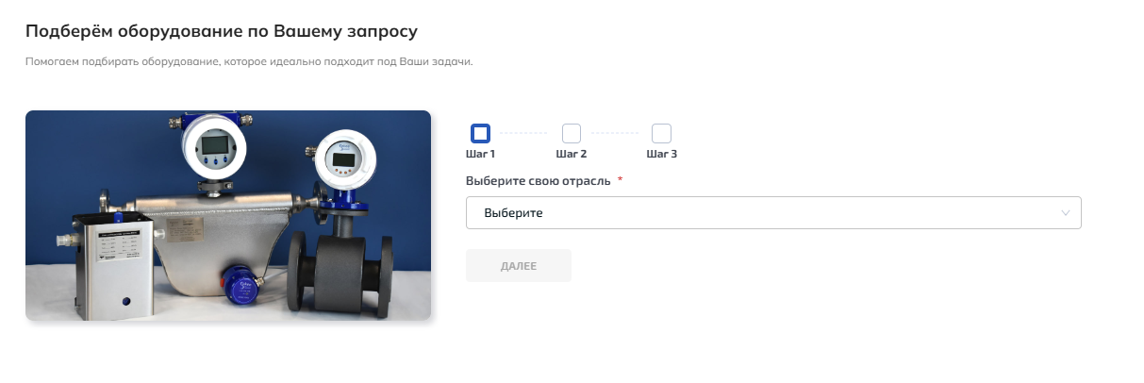Select the Шаг 2 step box

point(571,133)
